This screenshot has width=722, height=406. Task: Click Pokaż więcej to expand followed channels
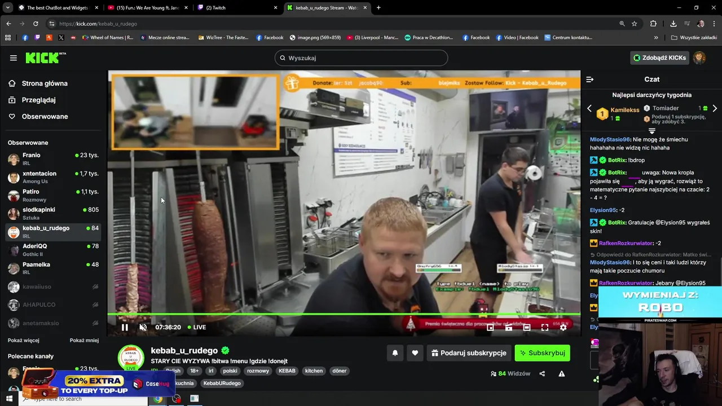pos(24,341)
